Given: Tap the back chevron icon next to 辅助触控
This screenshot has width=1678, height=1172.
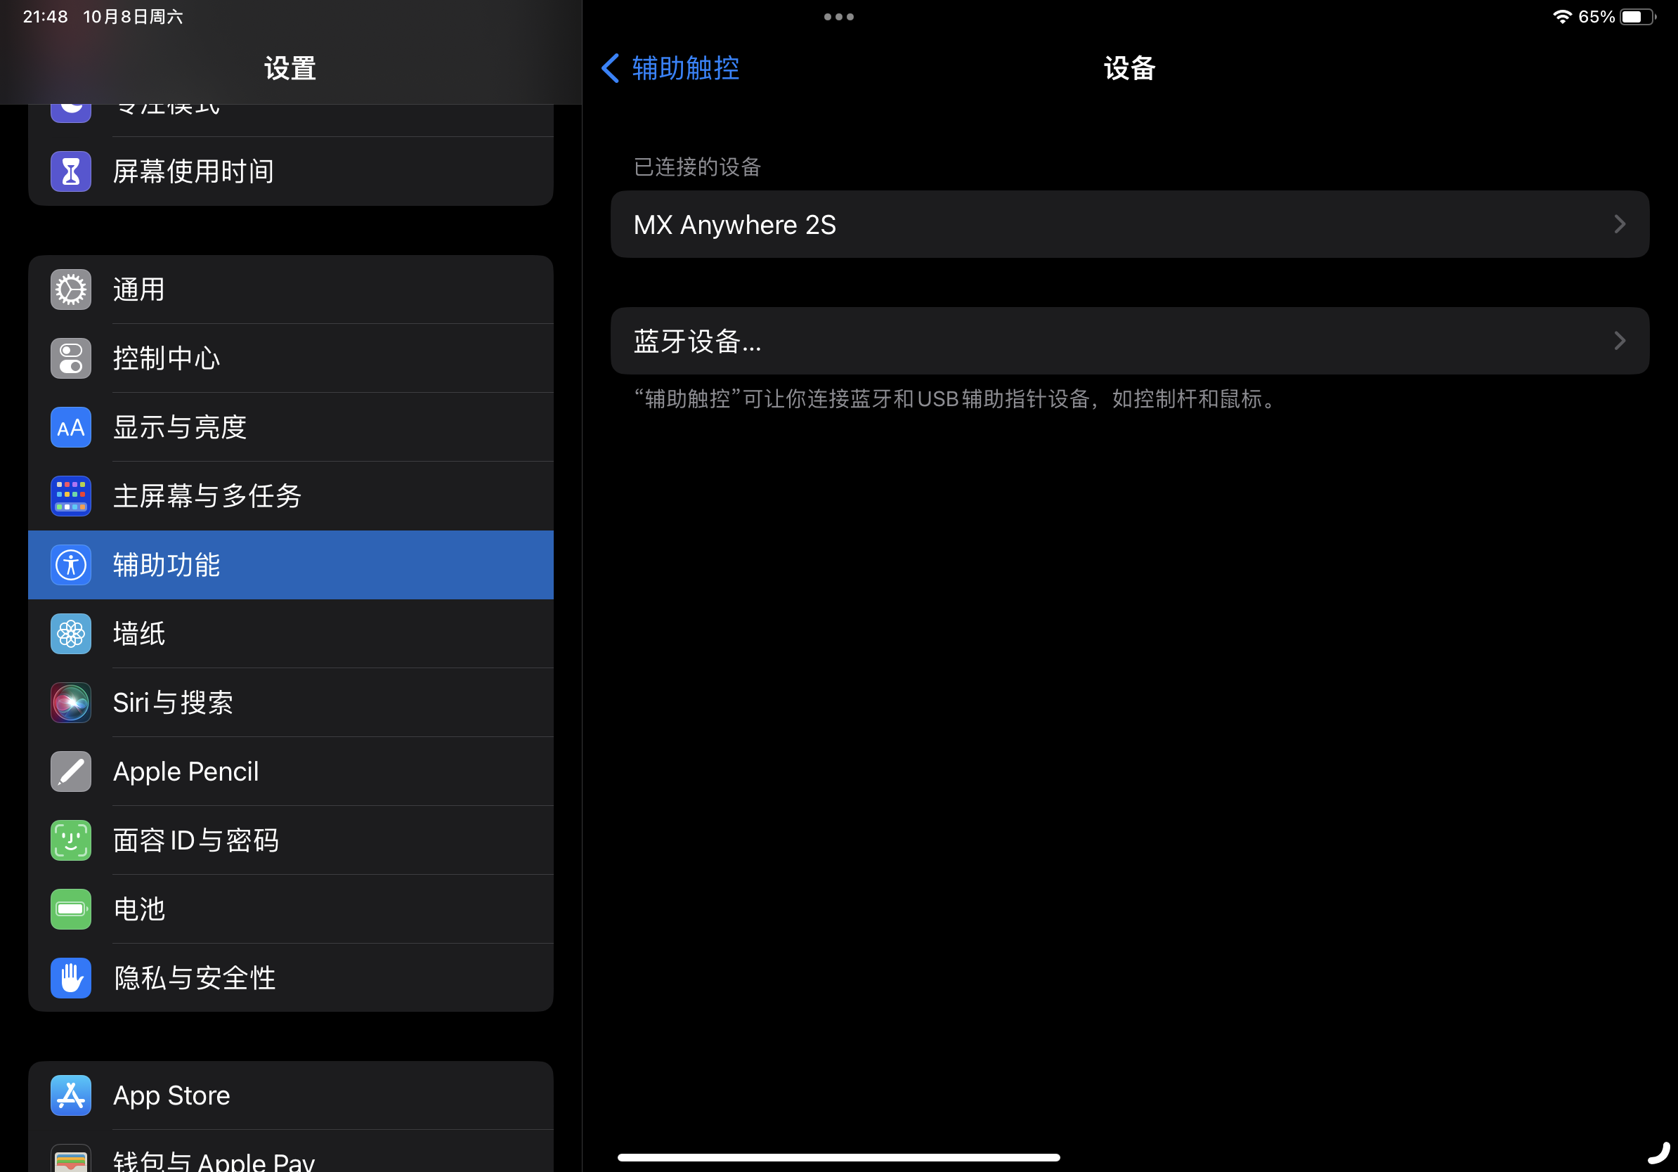Looking at the screenshot, I should (x=611, y=68).
